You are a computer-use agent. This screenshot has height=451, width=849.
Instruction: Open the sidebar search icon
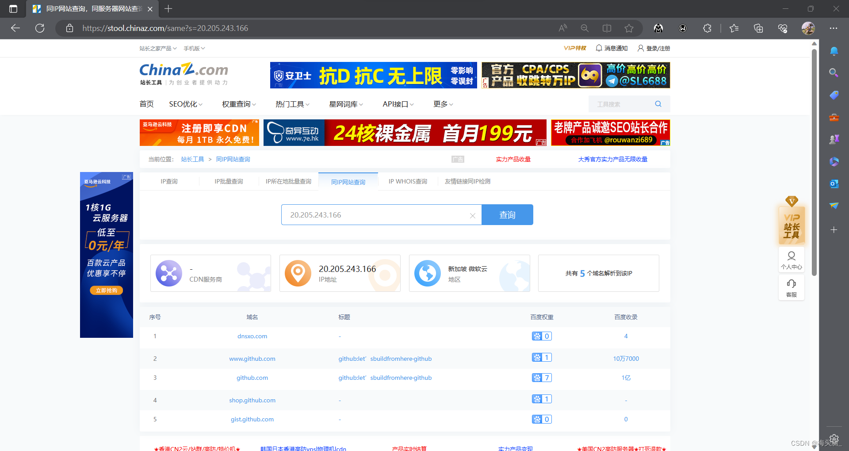tap(834, 73)
